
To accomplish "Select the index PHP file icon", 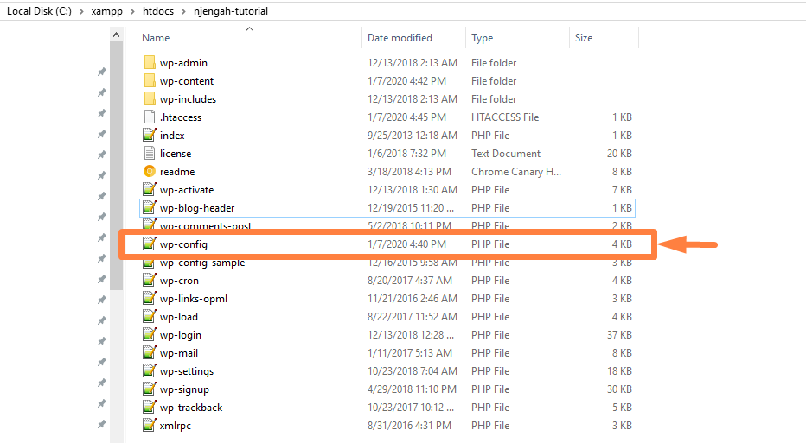I will [150, 135].
